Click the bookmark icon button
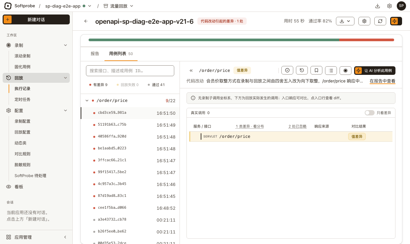This screenshot has height=244, width=410. (x=316, y=70)
